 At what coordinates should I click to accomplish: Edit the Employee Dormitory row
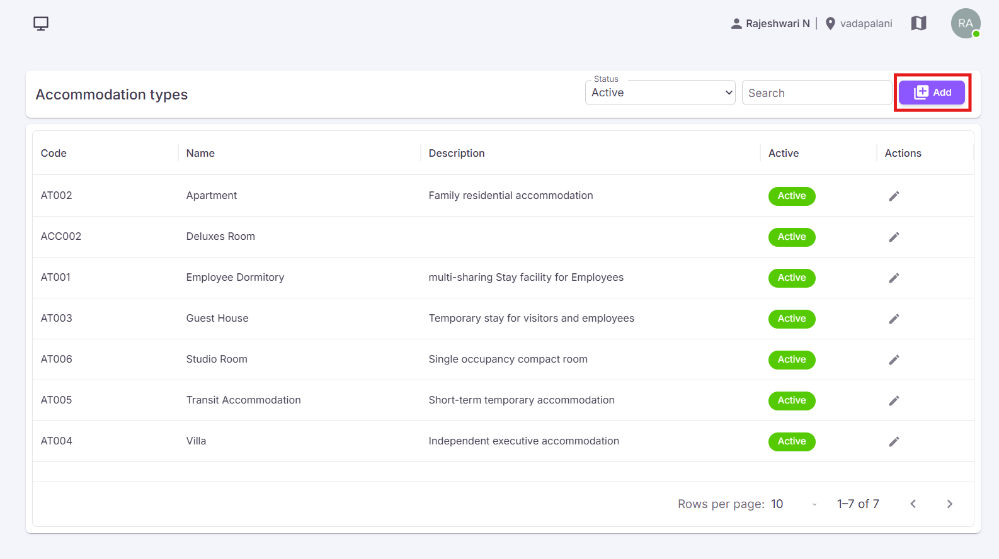coord(894,278)
